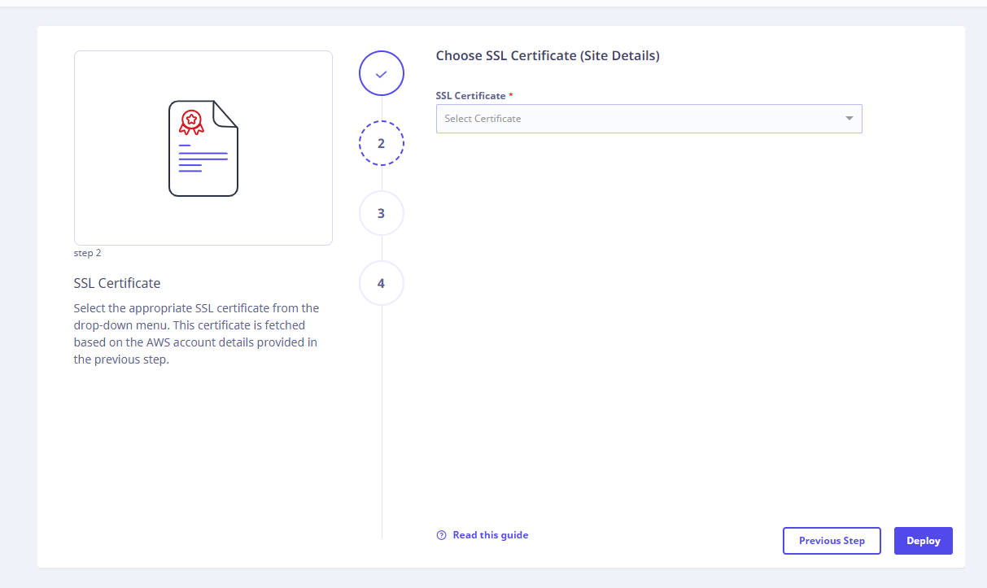Viewport: 987px width, 588px height.
Task: Jump to step 3 in the wizard
Action: [x=381, y=213]
